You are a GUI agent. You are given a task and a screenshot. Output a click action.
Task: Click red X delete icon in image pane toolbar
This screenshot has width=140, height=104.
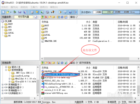click(x=46, y=17)
